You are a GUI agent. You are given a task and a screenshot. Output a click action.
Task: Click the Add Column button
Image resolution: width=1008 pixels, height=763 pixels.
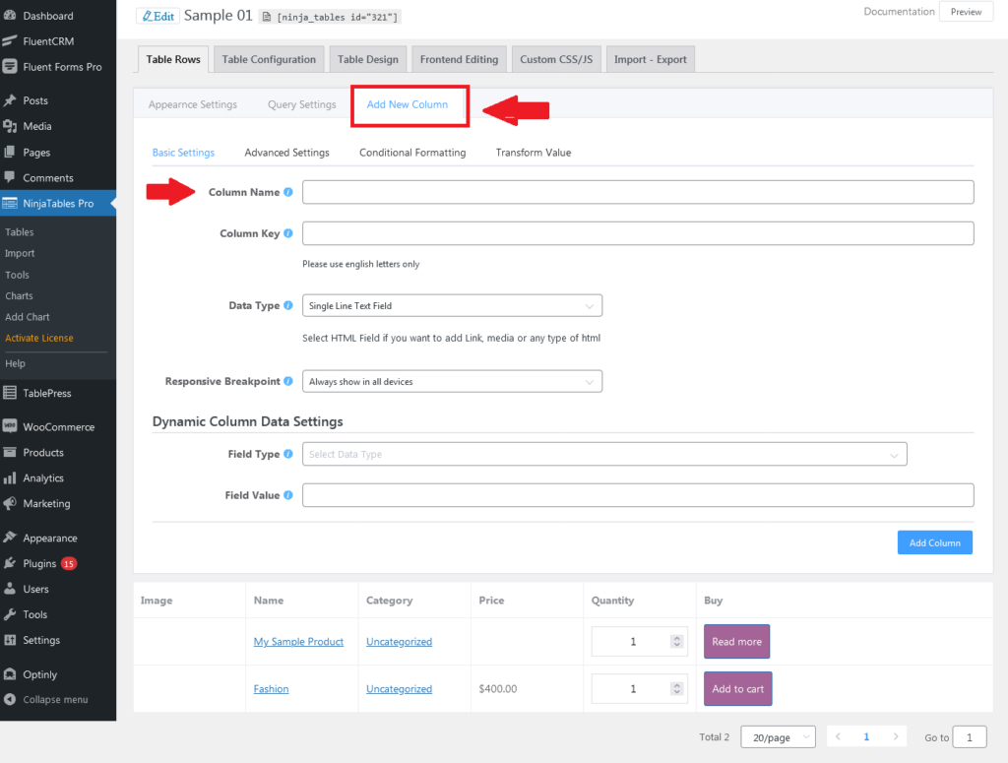tap(933, 542)
